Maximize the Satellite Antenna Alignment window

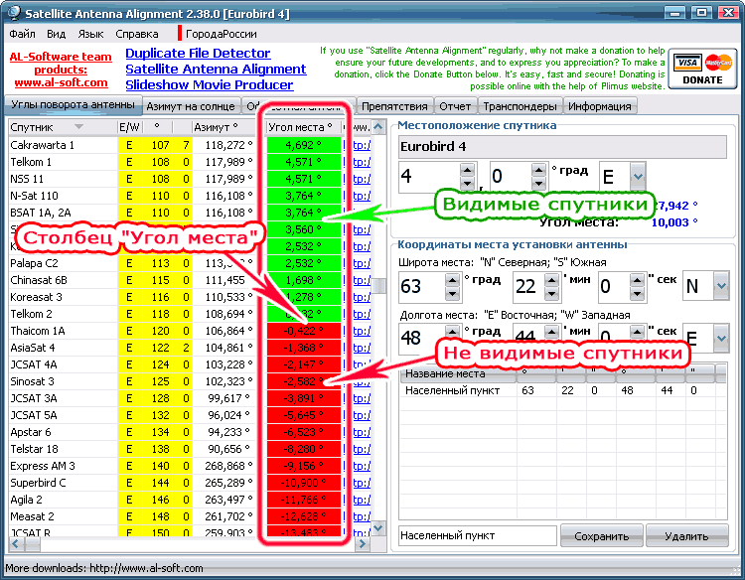pos(701,12)
